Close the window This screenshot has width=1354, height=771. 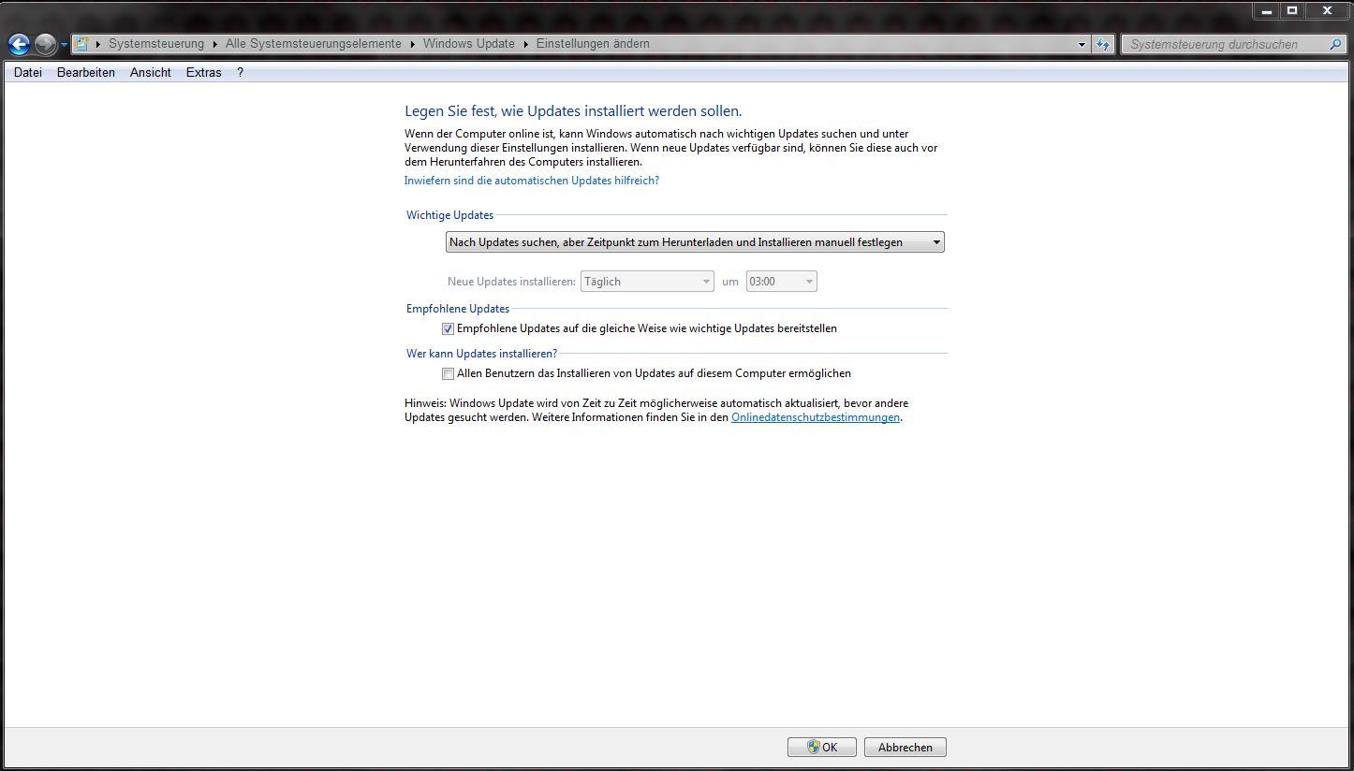[x=1328, y=10]
